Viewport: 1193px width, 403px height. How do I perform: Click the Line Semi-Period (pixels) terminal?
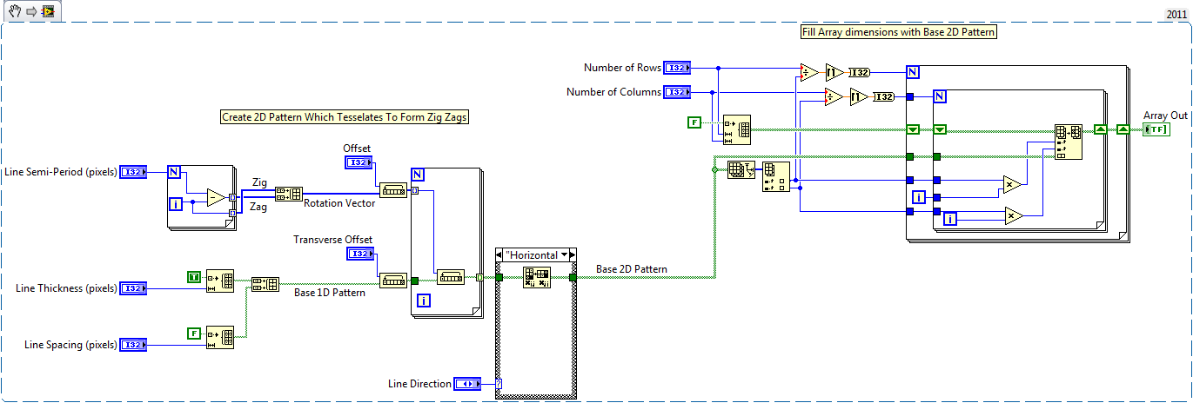tap(133, 172)
